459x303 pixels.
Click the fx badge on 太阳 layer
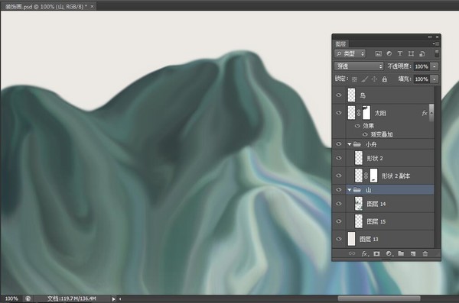pos(425,113)
